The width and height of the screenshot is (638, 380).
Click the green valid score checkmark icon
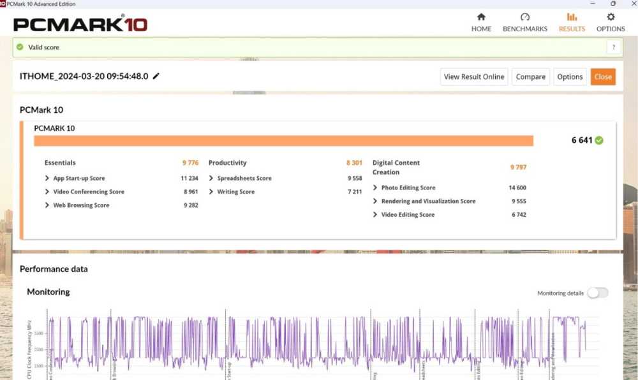click(20, 47)
